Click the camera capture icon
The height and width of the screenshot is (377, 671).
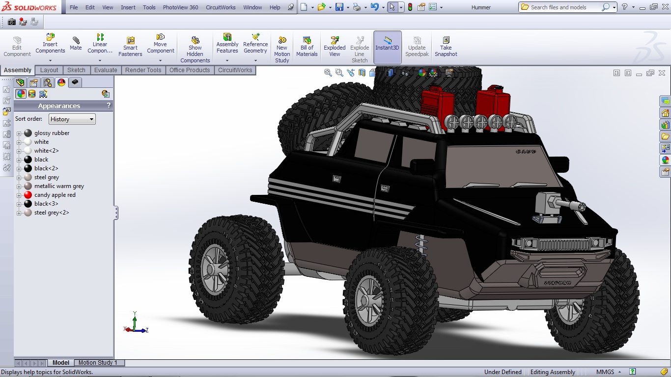(12, 22)
